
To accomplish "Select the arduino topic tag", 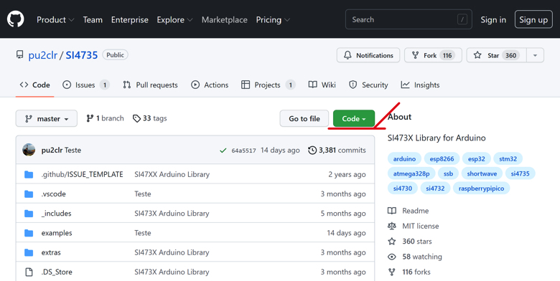I will pos(404,158).
